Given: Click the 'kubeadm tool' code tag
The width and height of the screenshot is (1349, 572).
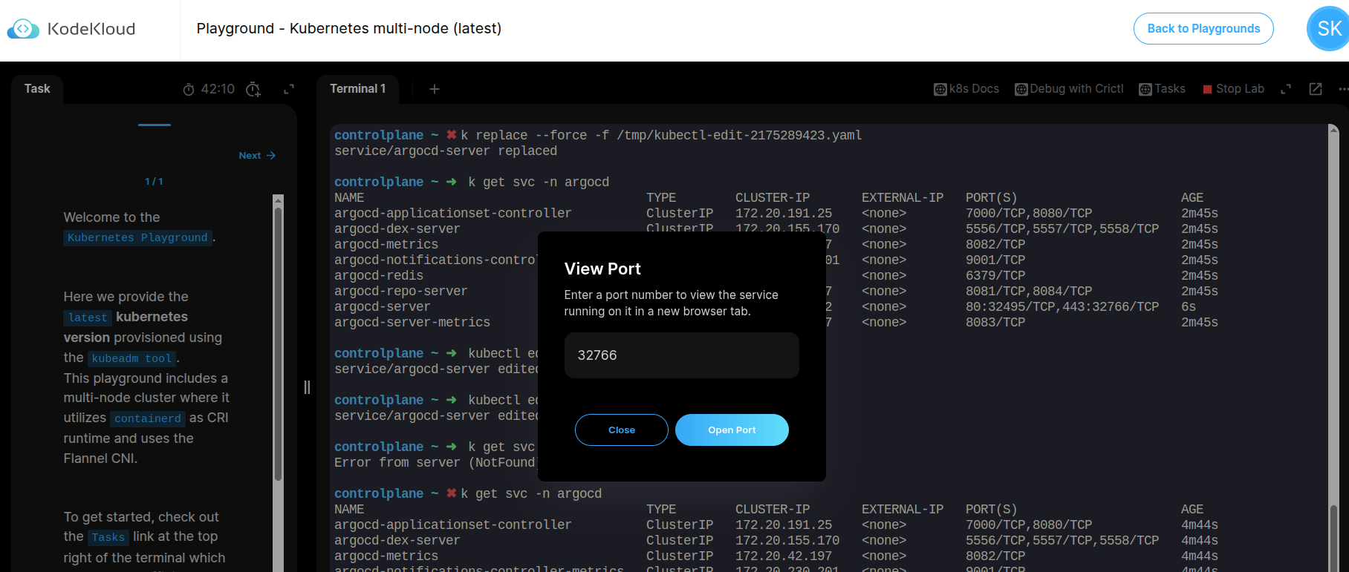Looking at the screenshot, I should coord(132,358).
